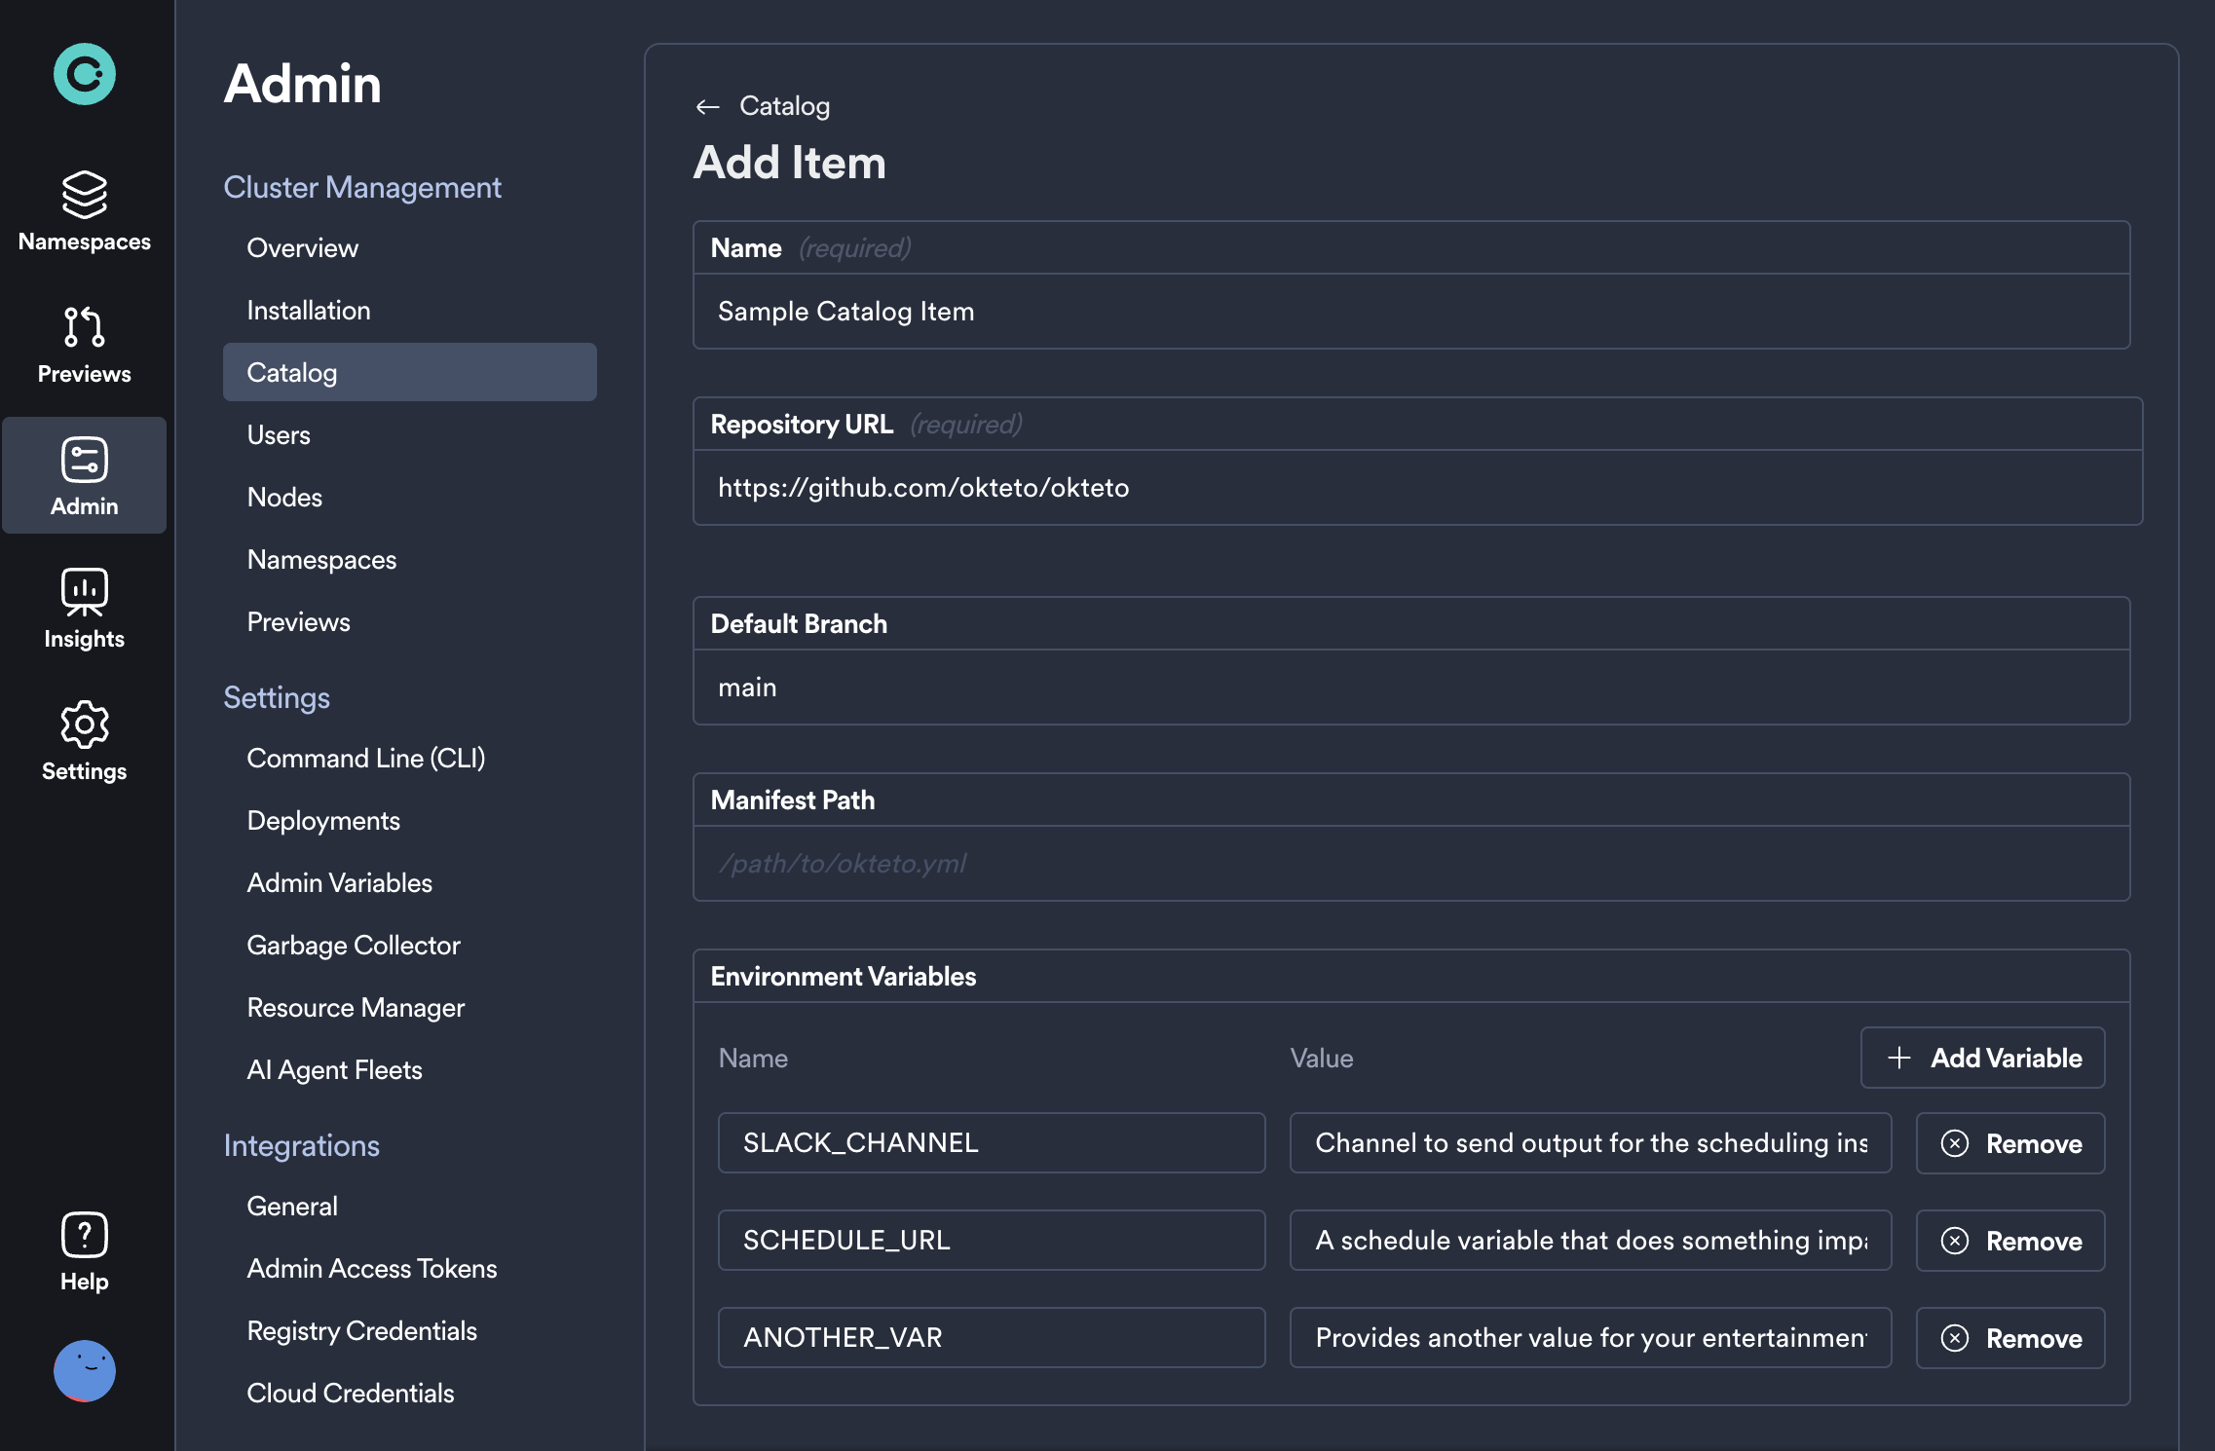Click the back arrow next to Catalog
Screen dimensions: 2215x1451
707,105
